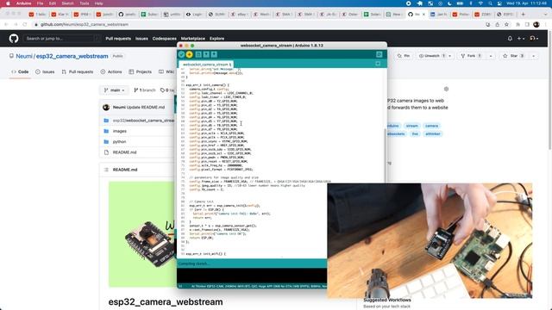Click the GitHub octocat logo
Image resolution: width=552 pixels, height=310 pixels.
(14, 38)
